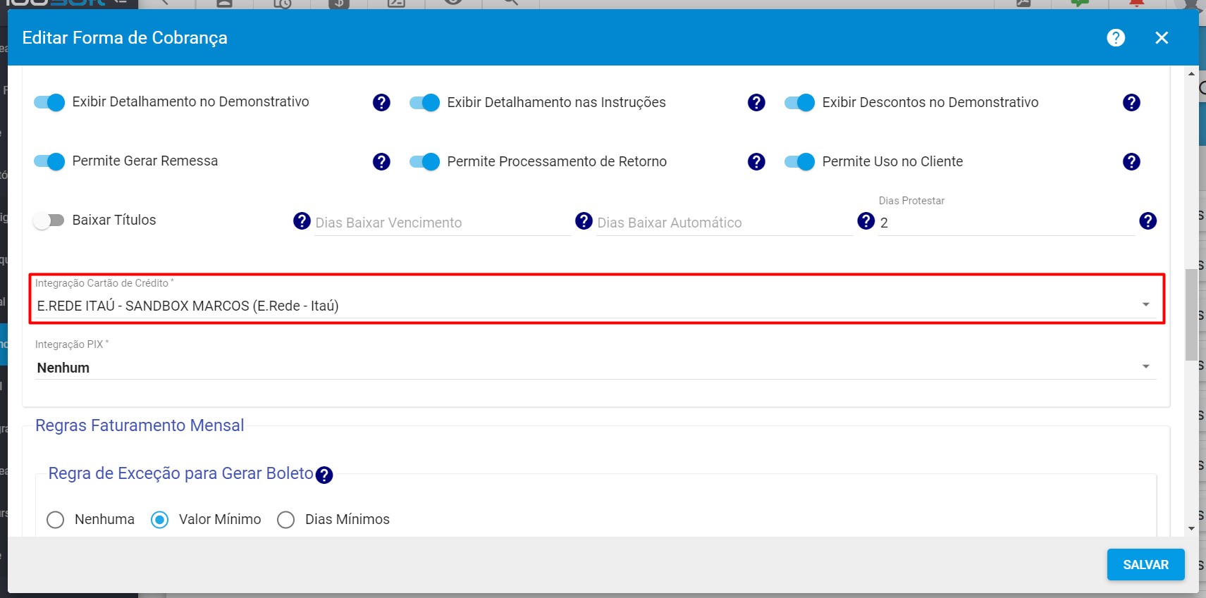The image size is (1206, 598).
Task: Click help icon in dialog title bar
Action: tap(1115, 38)
